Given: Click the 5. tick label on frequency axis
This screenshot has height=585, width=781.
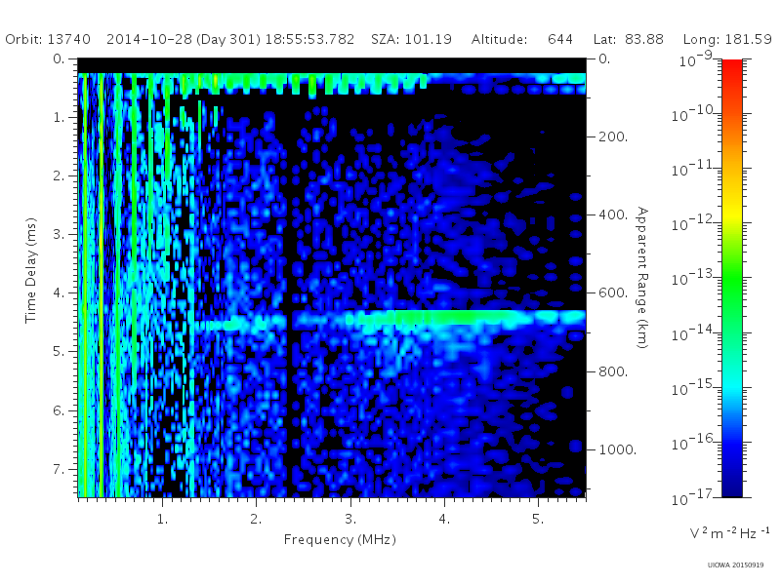Looking at the screenshot, I should (x=538, y=520).
